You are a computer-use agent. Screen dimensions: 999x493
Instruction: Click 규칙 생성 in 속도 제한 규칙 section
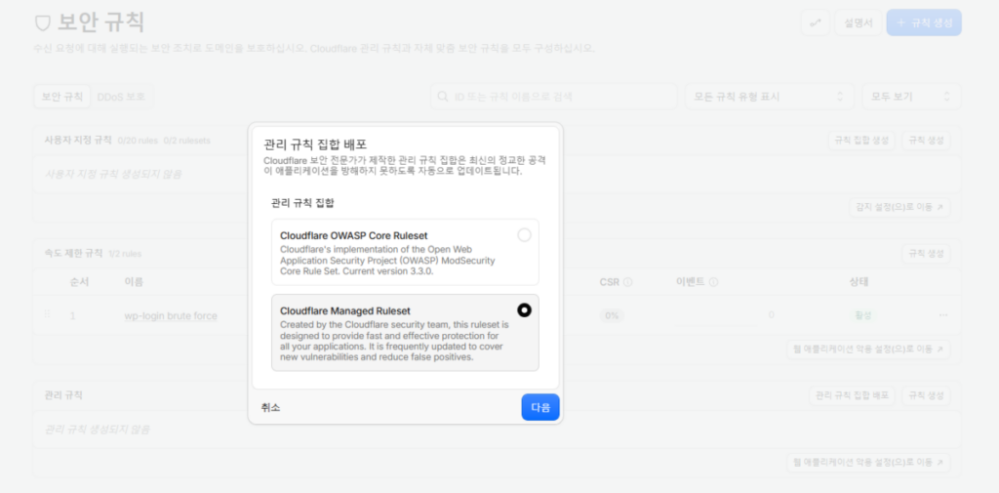pos(926,253)
